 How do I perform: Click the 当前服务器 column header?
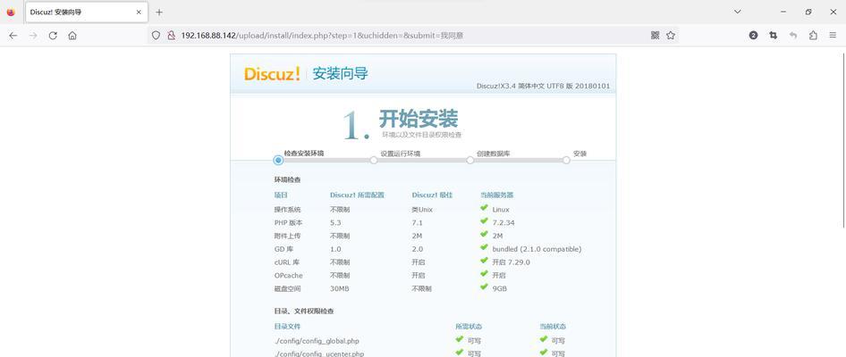point(497,195)
